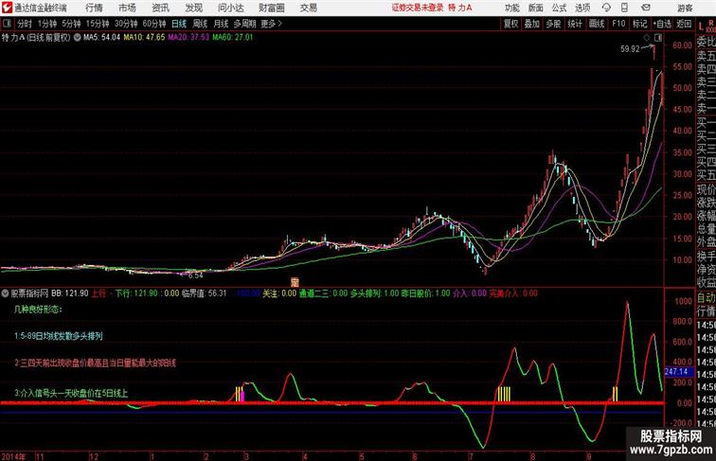Click the MA5: 54.04 indicator value

(101, 38)
